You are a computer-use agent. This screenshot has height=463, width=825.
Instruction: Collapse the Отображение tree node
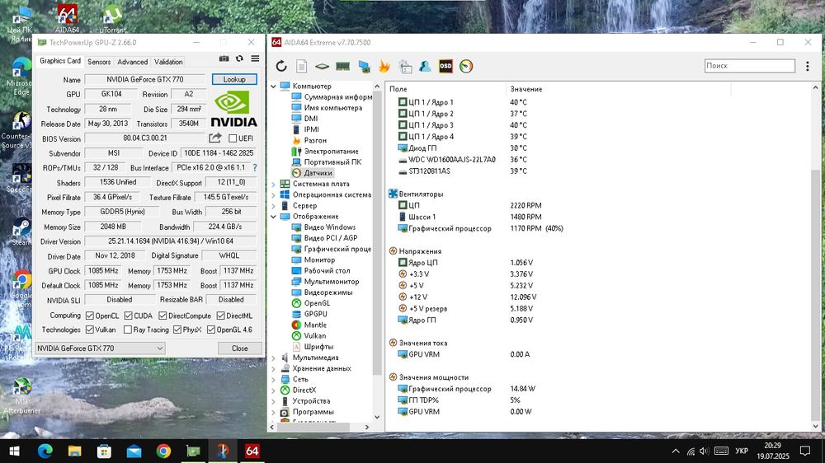coord(274,217)
